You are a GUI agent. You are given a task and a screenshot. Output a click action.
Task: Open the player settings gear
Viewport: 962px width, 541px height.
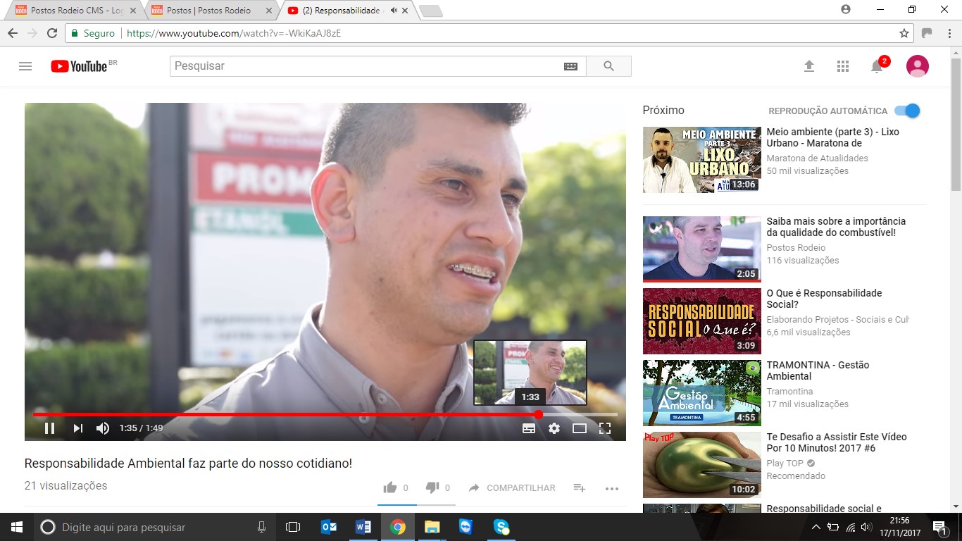point(554,428)
